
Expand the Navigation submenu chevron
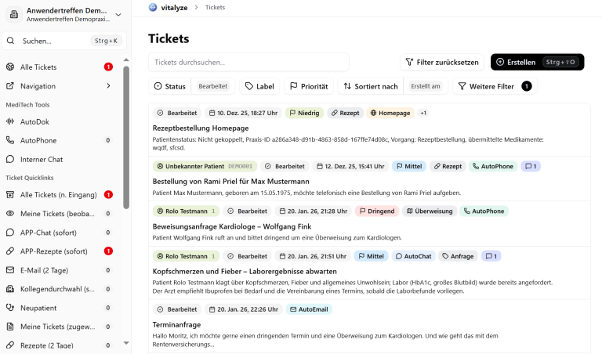coord(108,86)
